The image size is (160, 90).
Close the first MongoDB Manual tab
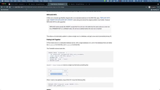46,4
